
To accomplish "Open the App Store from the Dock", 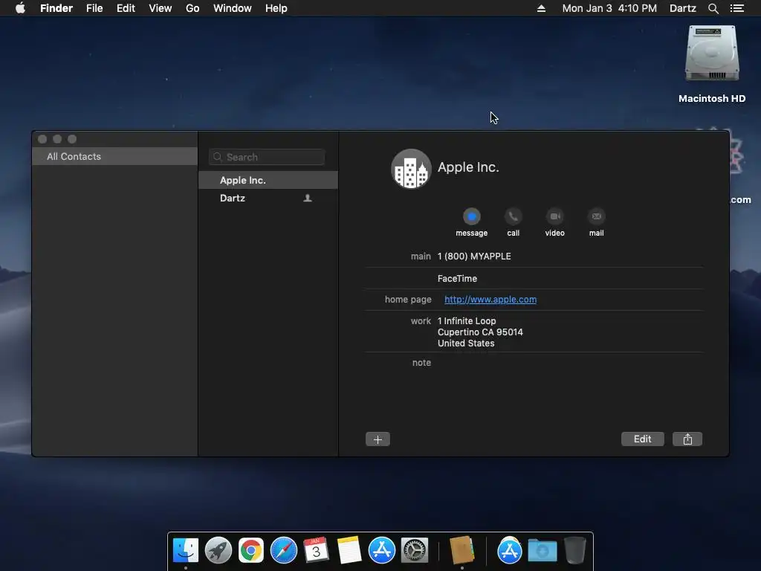I will pyautogui.click(x=381, y=551).
